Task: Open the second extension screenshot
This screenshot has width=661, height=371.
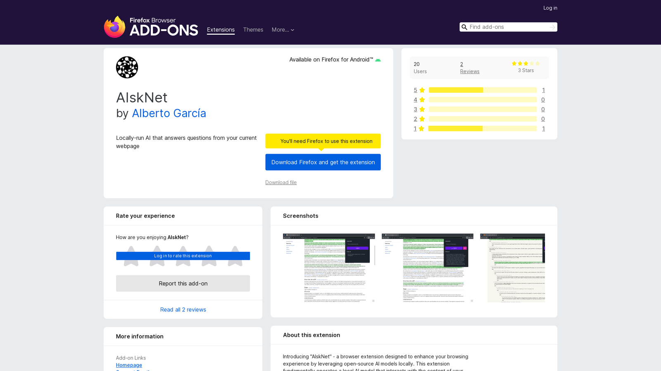Action: [428, 268]
